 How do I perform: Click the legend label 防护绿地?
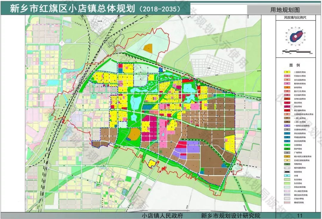[298, 149]
